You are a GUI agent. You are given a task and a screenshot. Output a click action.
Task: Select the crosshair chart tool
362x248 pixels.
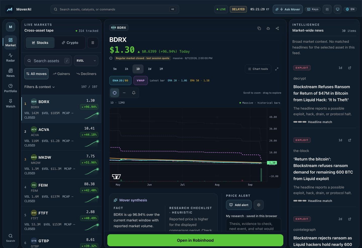(115, 93)
